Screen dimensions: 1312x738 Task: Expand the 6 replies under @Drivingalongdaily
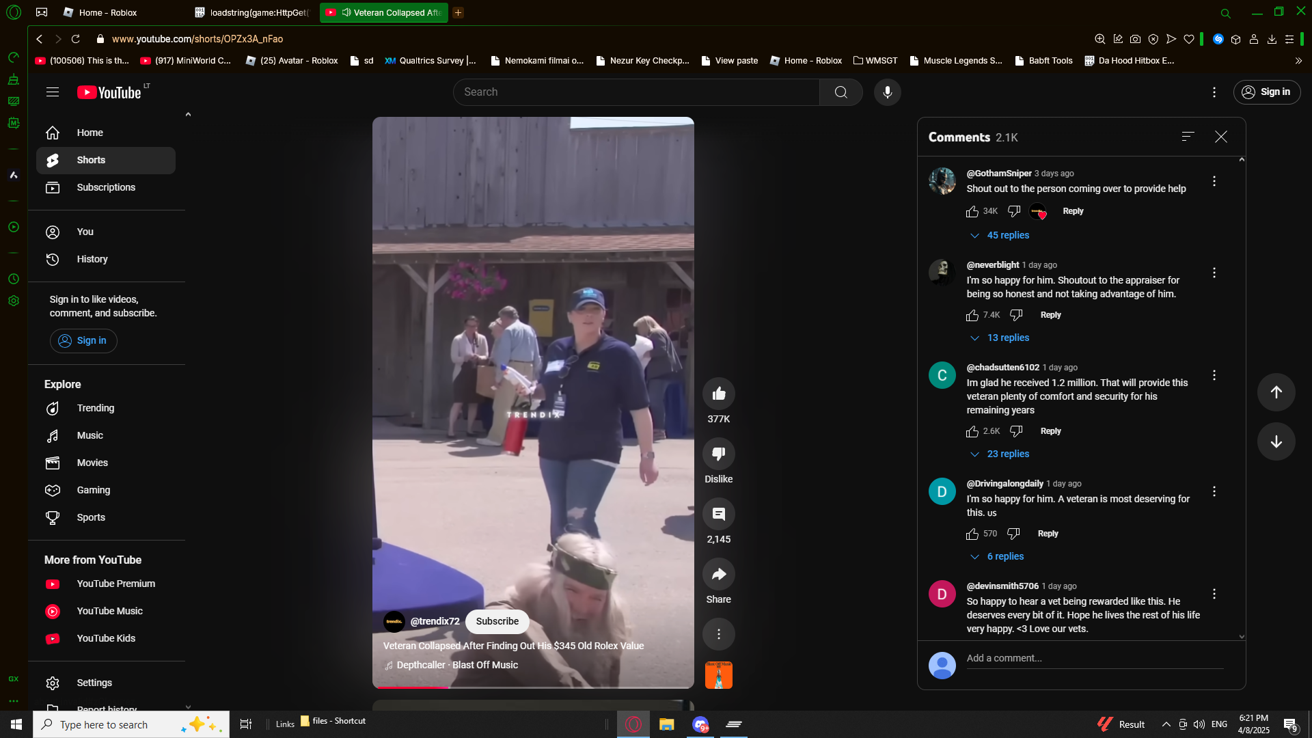pos(1004,556)
